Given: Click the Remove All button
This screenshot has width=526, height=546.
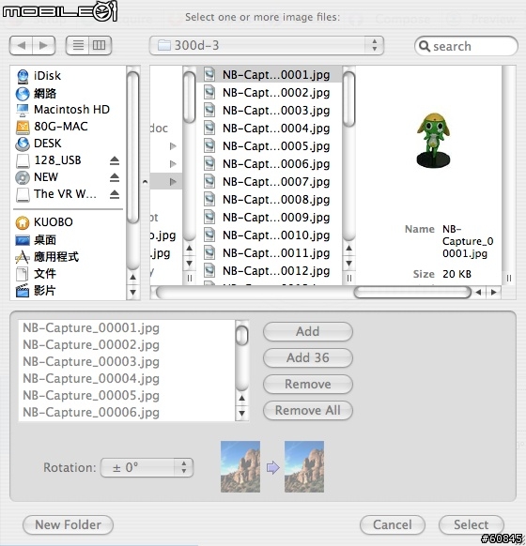Looking at the screenshot, I should [308, 411].
